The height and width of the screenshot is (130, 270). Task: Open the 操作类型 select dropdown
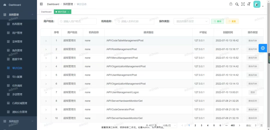(x=191, y=21)
